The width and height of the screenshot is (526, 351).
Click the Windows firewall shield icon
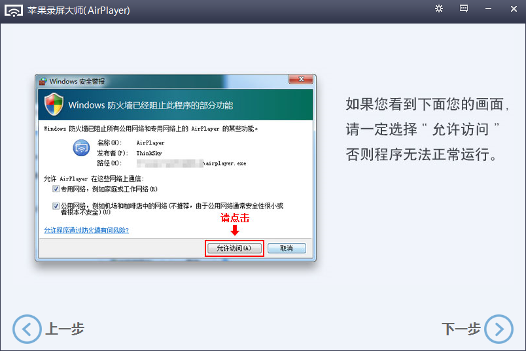tap(54, 105)
